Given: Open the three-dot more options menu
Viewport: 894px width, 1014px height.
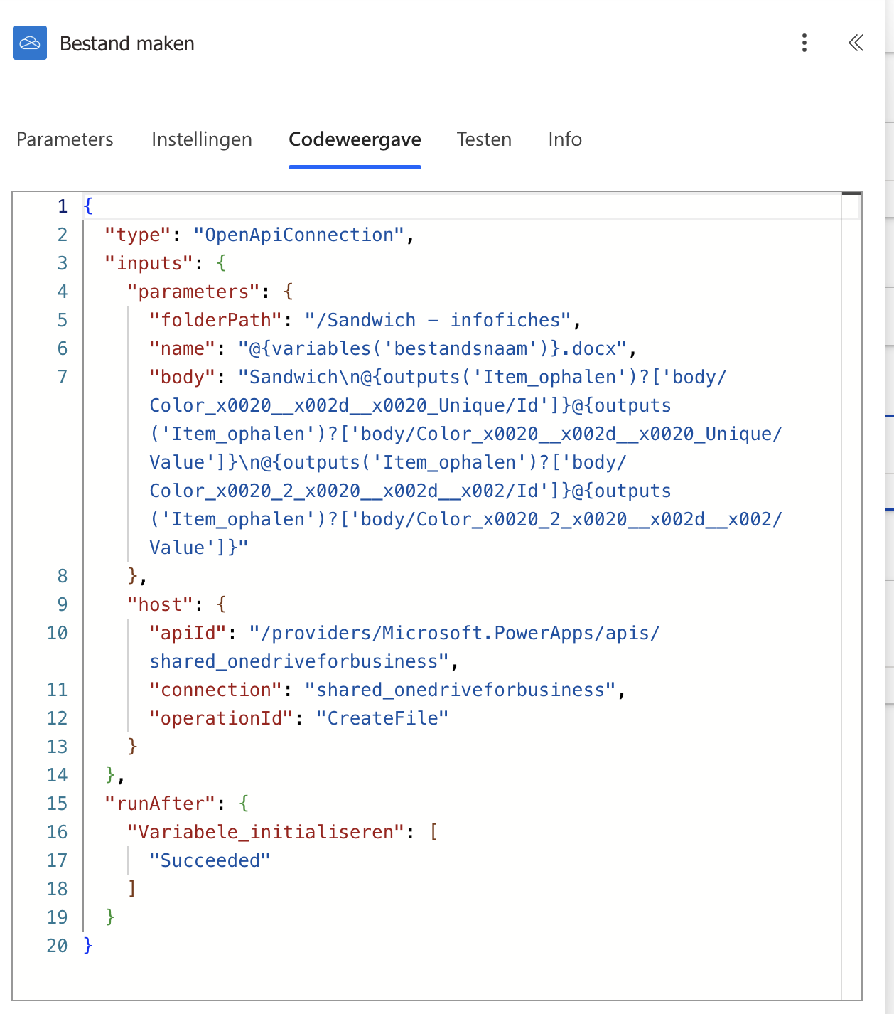Looking at the screenshot, I should click(x=804, y=43).
